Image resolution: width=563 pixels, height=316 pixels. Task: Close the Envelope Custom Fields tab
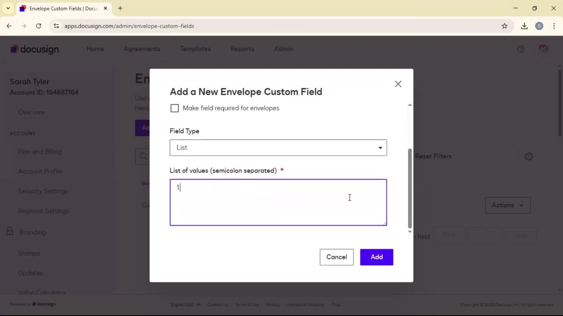point(105,8)
